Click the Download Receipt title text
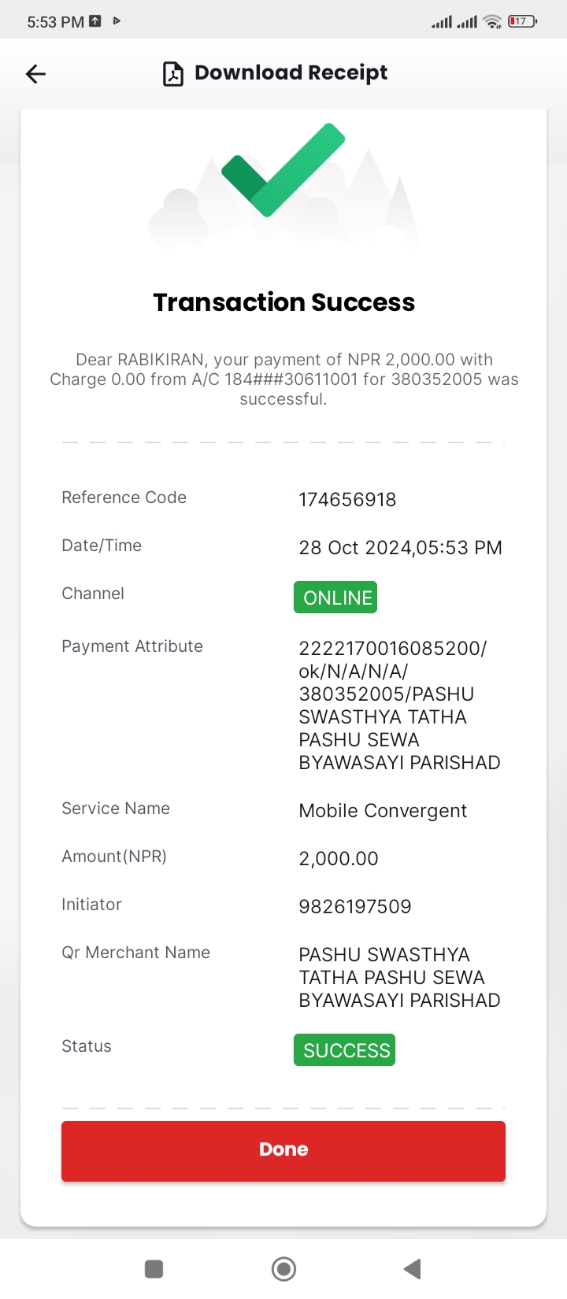567x1299 pixels. coord(291,72)
